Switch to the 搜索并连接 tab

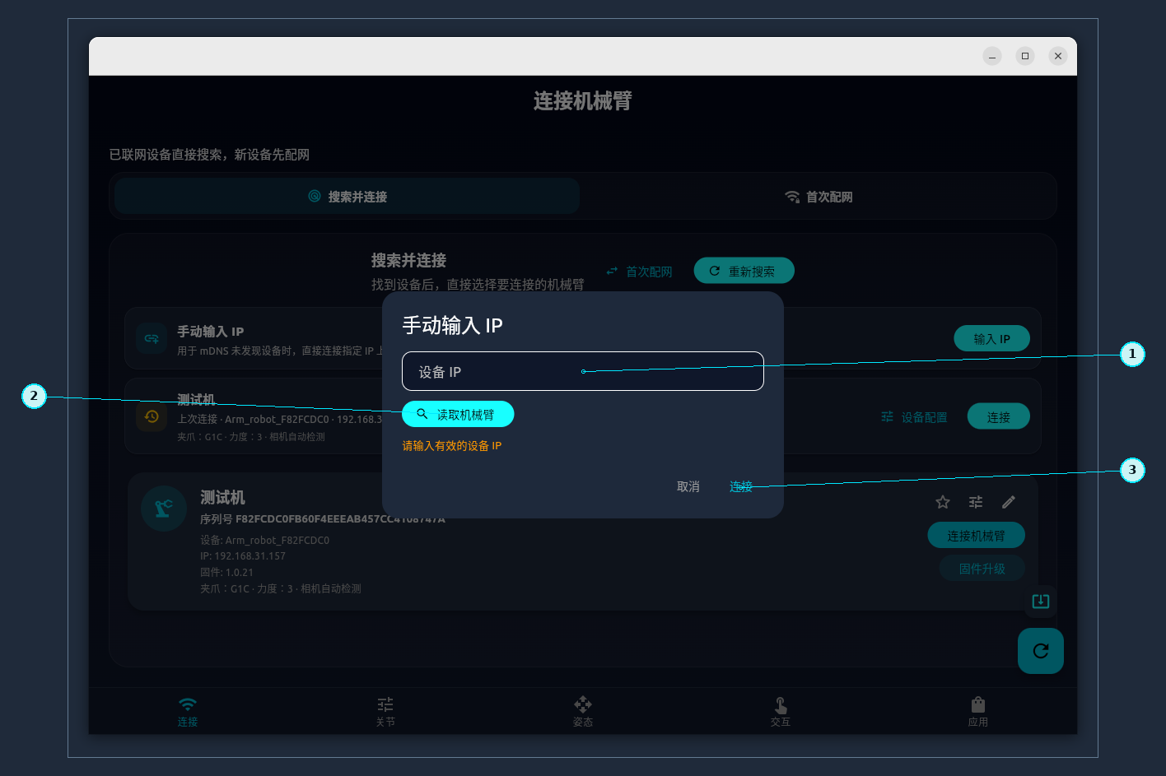click(347, 197)
